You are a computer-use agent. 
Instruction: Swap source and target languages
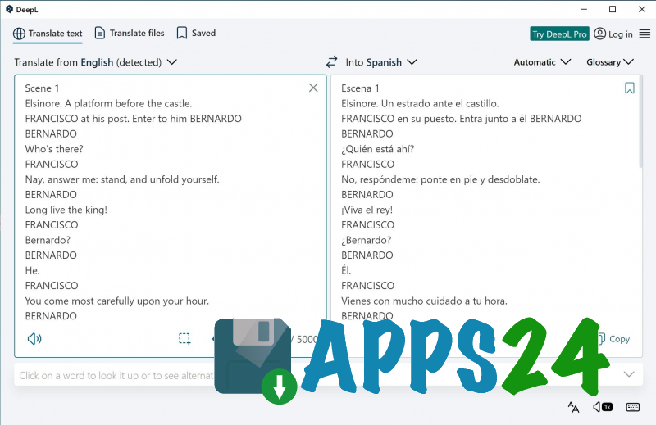click(x=332, y=62)
